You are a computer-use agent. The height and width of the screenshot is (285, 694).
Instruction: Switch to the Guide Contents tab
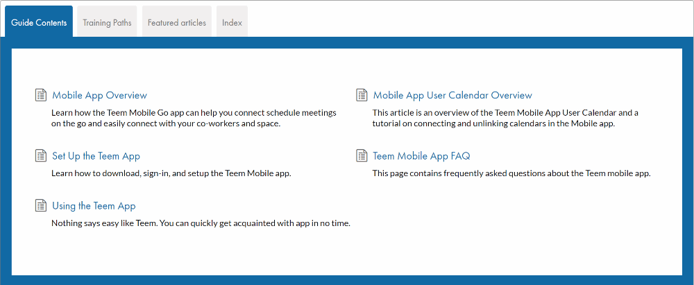point(39,23)
